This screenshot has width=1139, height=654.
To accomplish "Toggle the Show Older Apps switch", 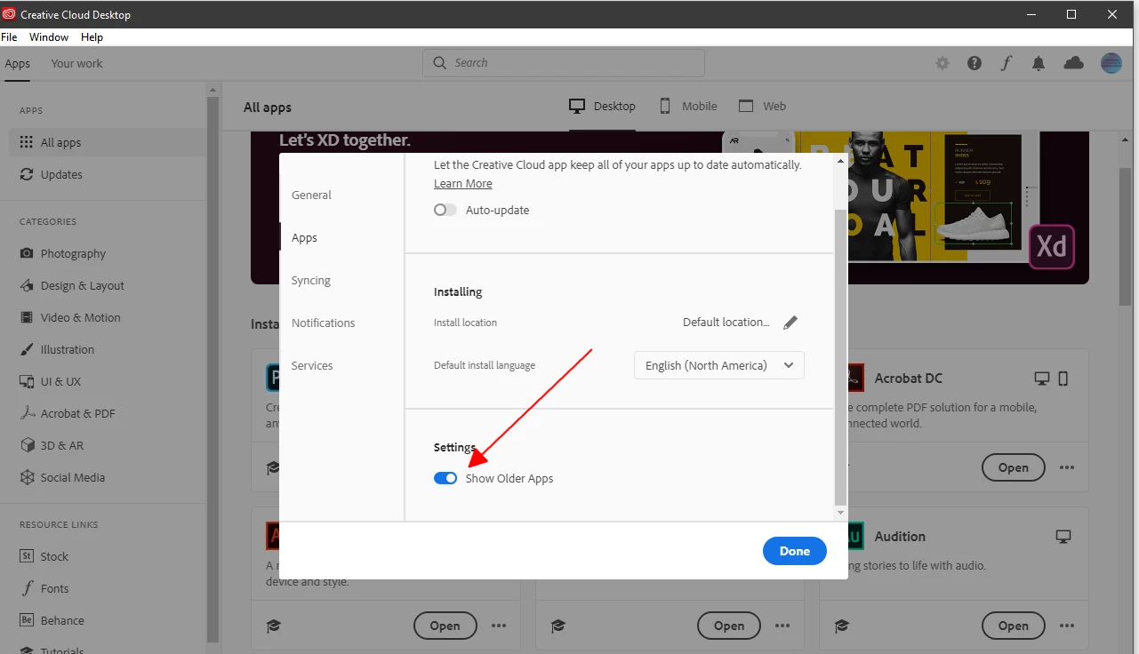I will click(445, 478).
